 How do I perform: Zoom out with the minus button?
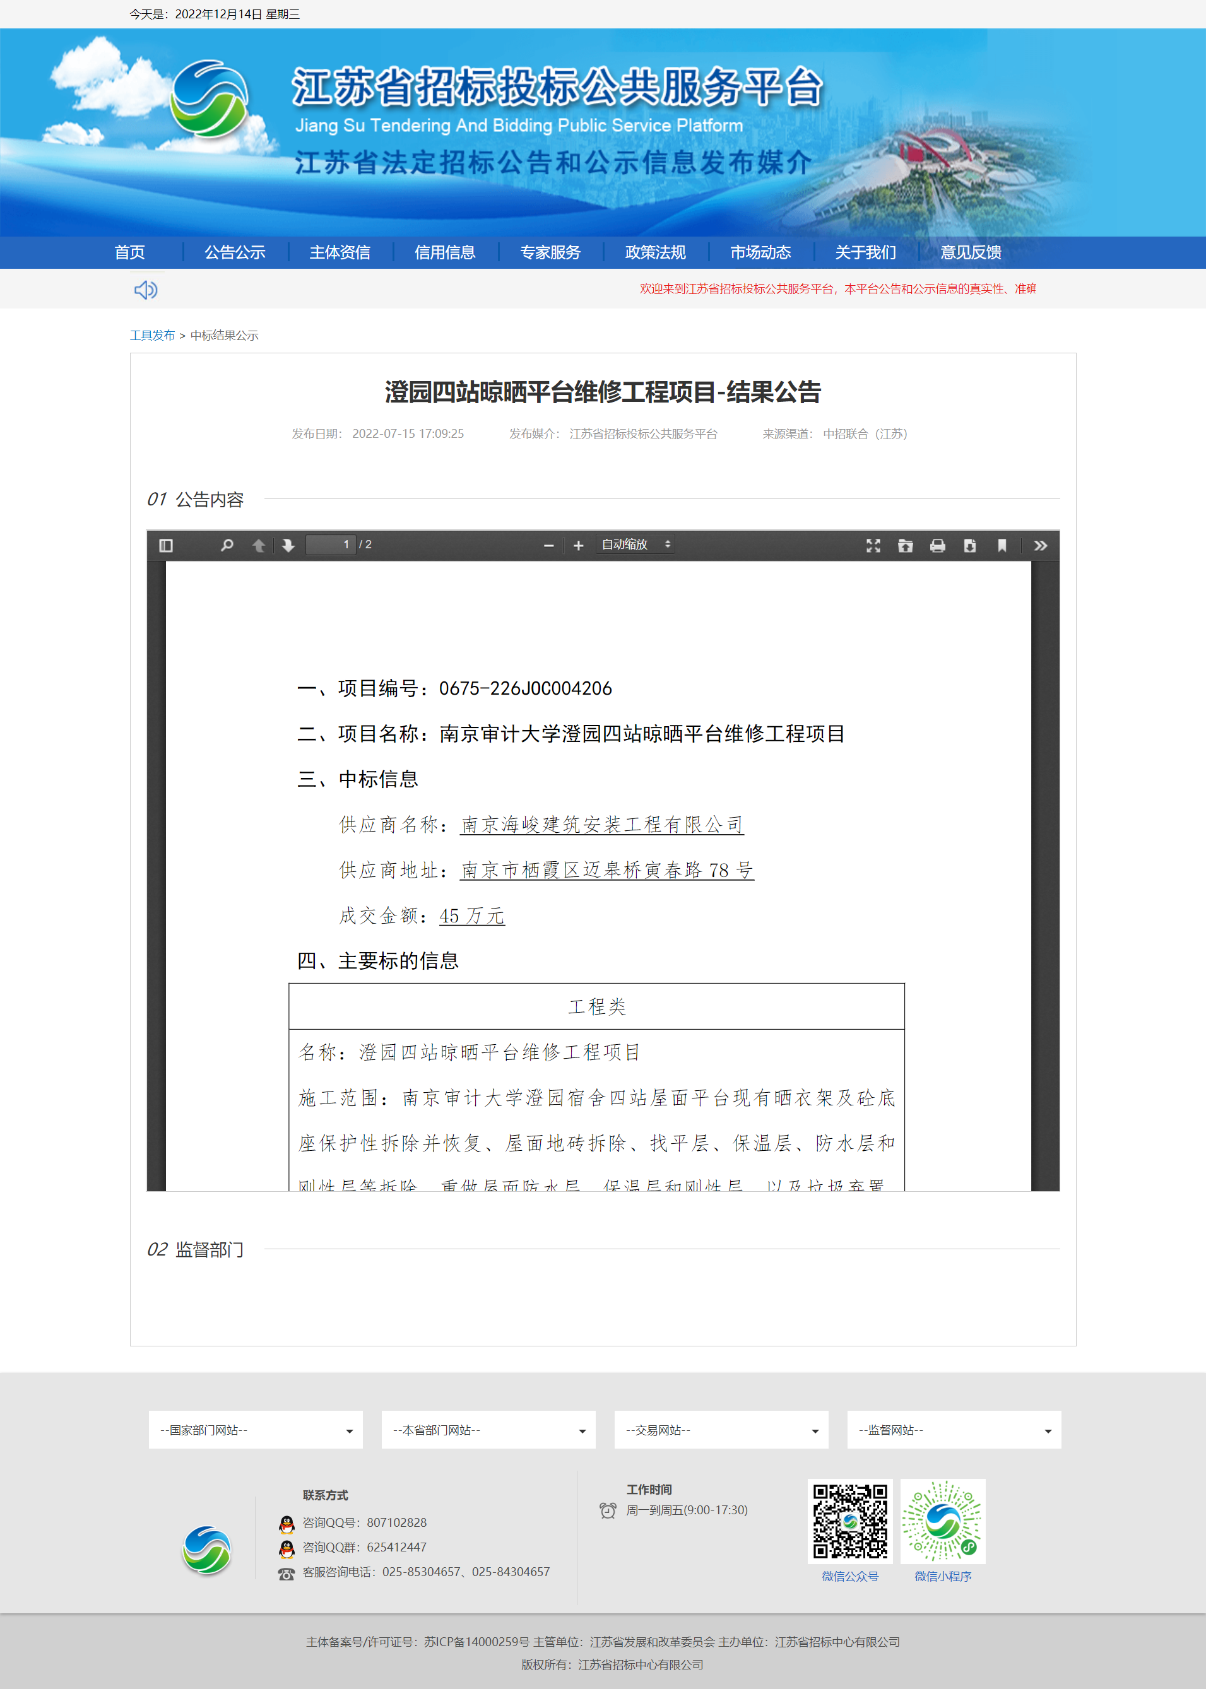pos(549,546)
